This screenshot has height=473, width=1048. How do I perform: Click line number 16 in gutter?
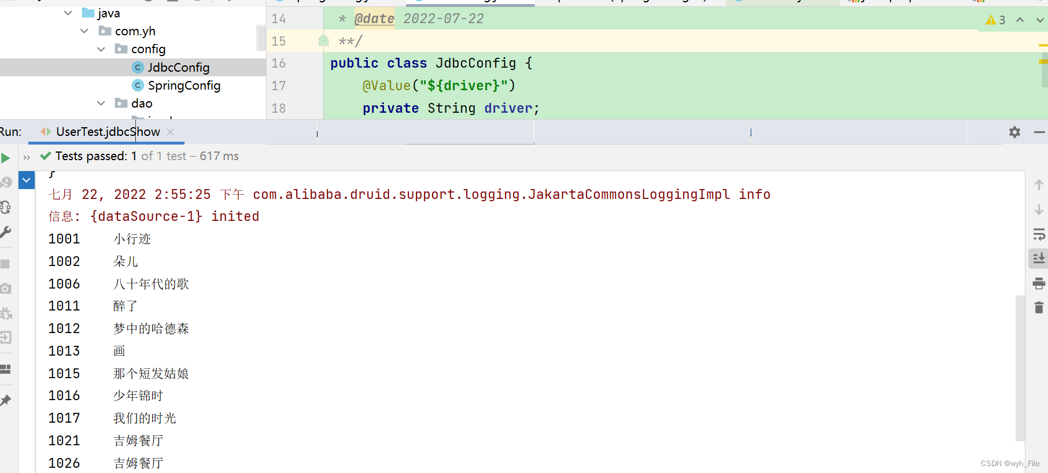279,63
